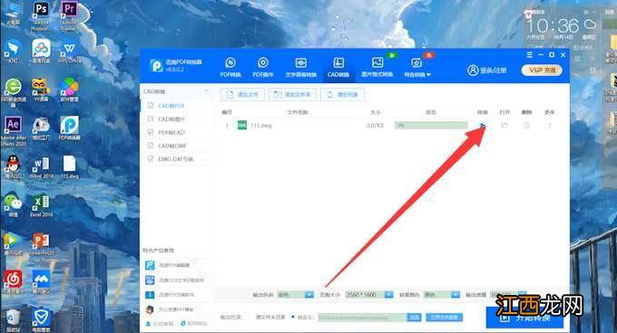The height and width of the screenshot is (333, 617).
Task: Click the delete trash icon for 111.dwg
Action: pos(526,126)
